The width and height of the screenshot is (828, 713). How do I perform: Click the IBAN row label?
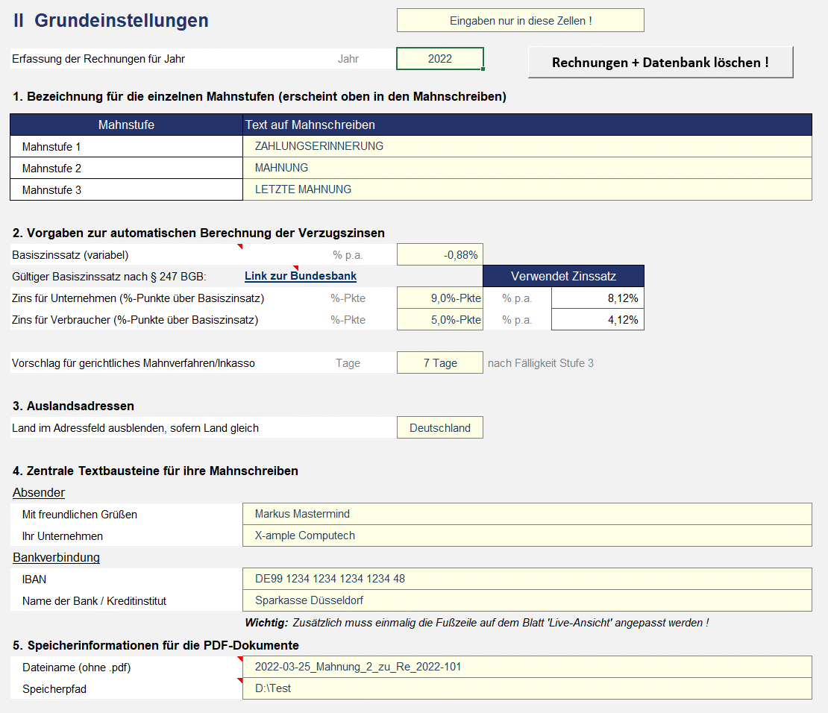click(34, 579)
